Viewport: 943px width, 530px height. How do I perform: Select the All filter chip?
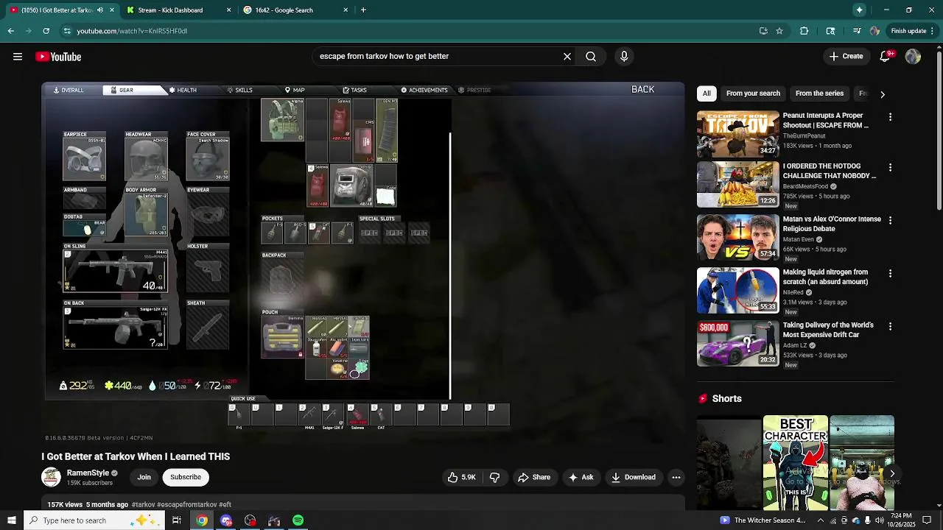707,93
